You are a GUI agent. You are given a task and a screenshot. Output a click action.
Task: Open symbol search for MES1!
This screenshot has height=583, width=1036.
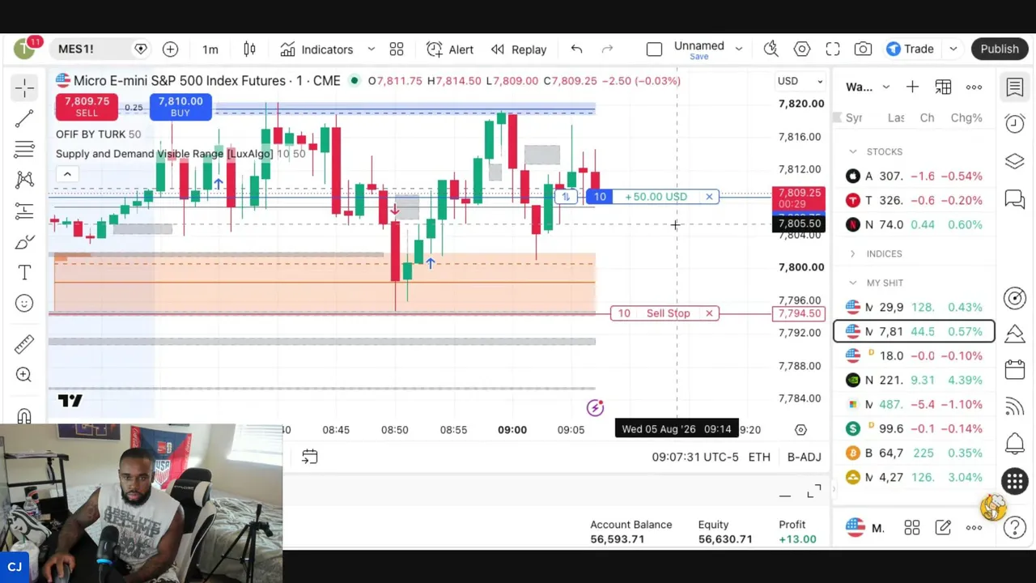pyautogui.click(x=76, y=49)
